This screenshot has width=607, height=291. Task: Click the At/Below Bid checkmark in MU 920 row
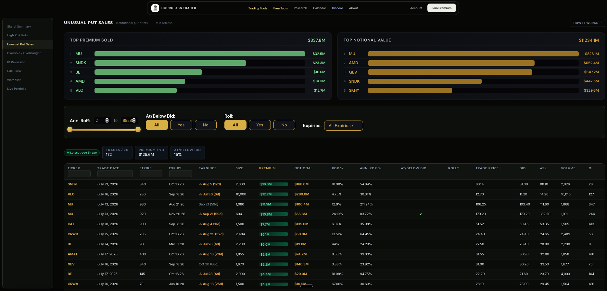[421, 214]
